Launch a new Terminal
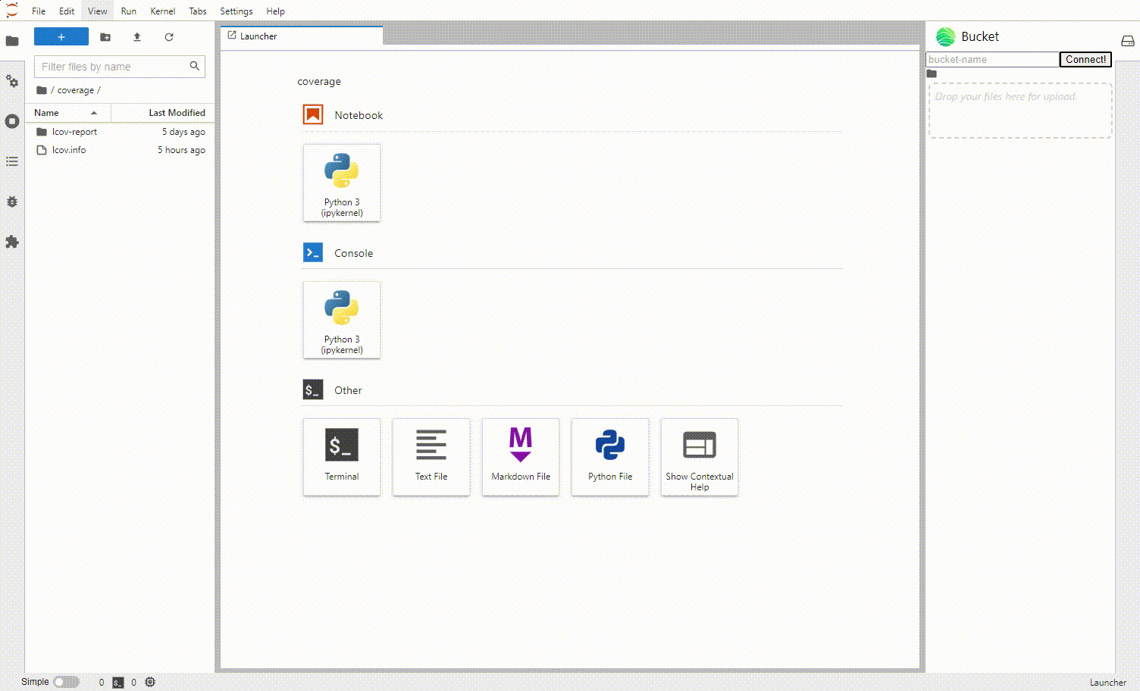Screen dimensions: 1140x691 coord(341,457)
